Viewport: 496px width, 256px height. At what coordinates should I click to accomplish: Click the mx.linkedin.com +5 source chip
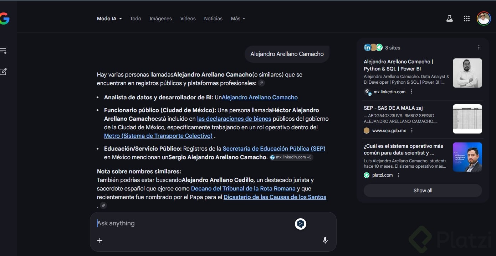tap(291, 157)
